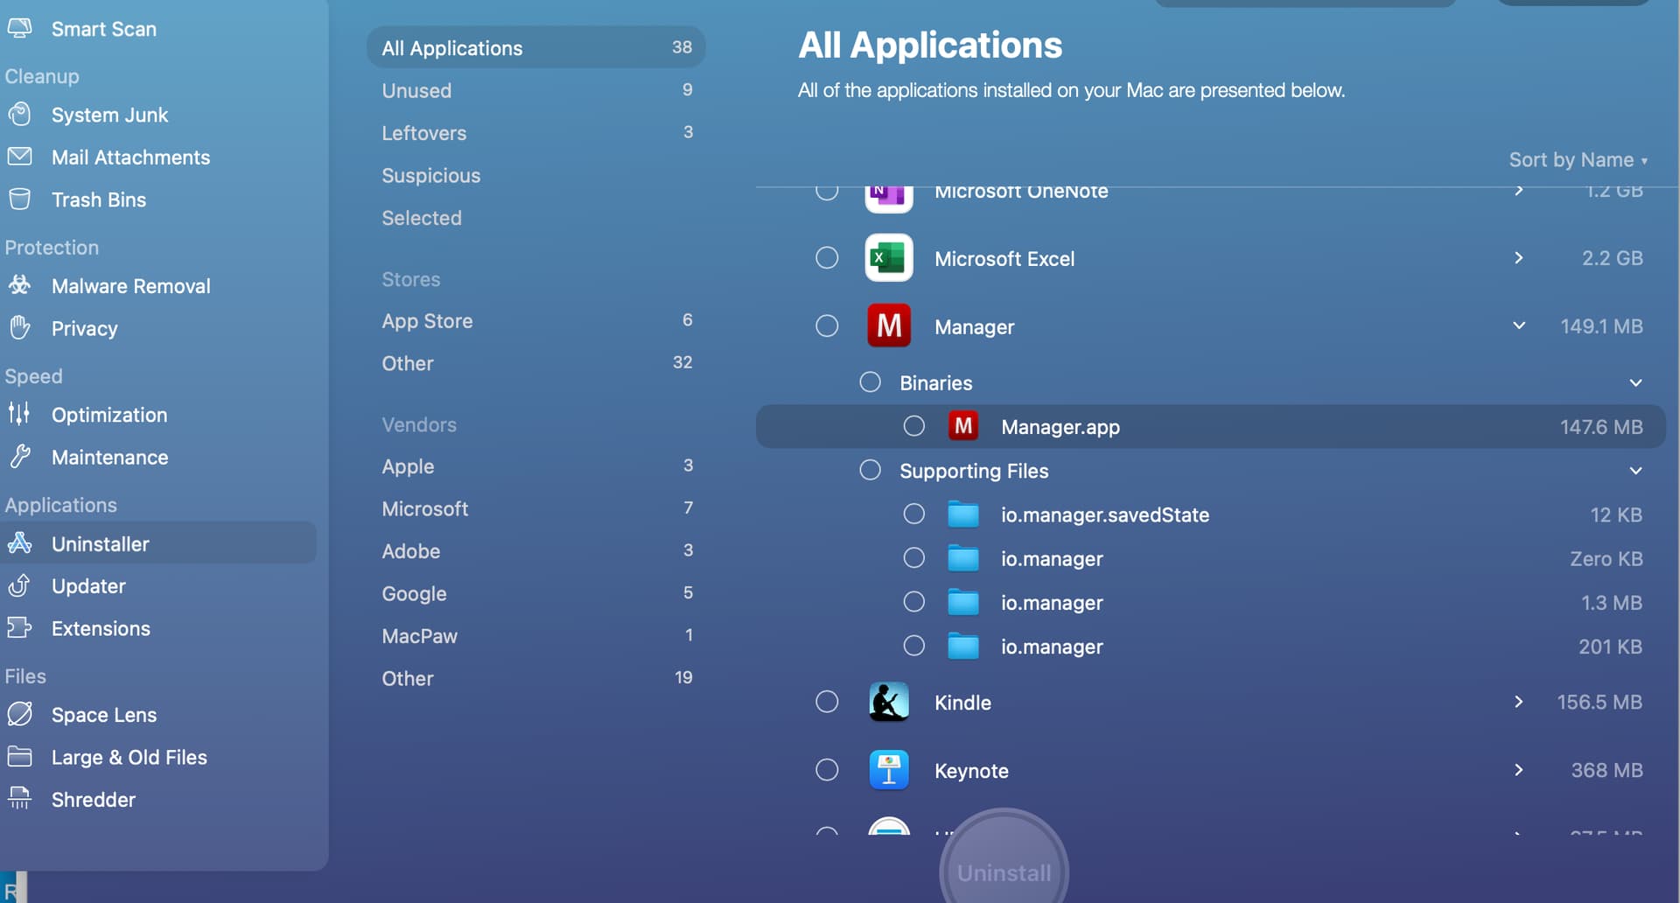
Task: Collapse the Manager row chevron
Action: coord(1519,325)
